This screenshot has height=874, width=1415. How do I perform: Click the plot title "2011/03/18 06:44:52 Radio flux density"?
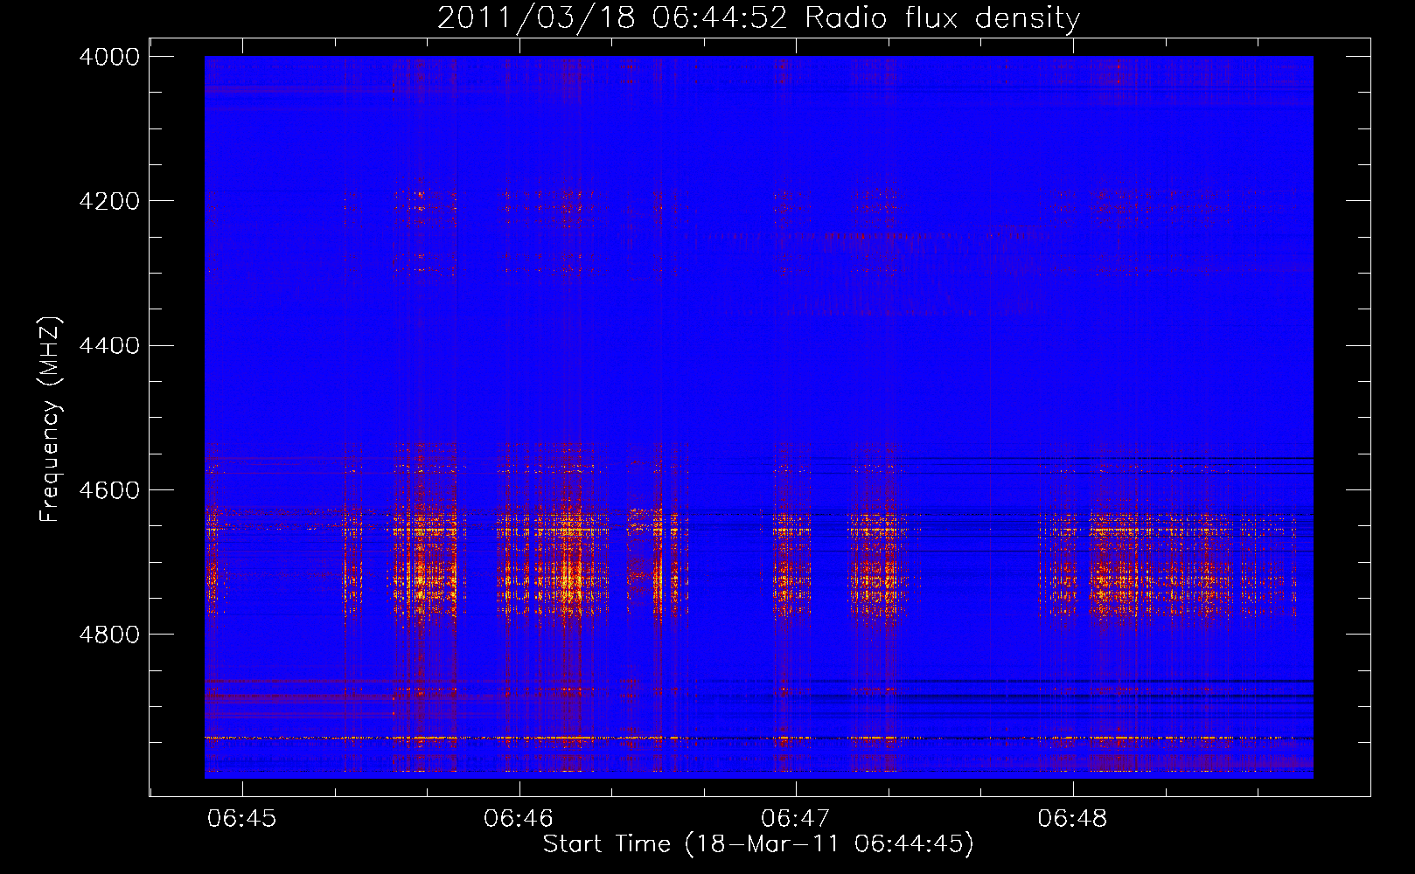pos(758,17)
